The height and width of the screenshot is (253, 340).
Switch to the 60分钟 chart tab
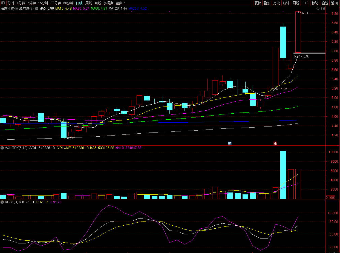coord(68,3)
